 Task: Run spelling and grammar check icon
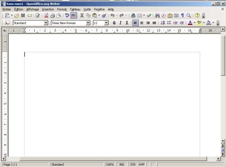(67, 15)
